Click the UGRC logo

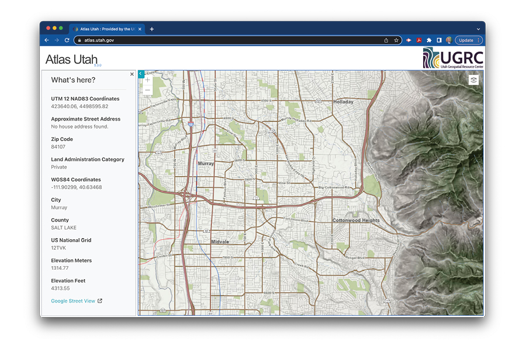click(x=453, y=58)
